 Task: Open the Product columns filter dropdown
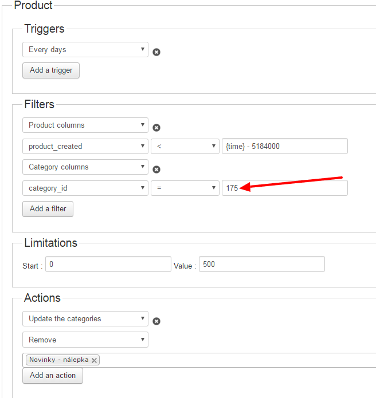[85, 125]
